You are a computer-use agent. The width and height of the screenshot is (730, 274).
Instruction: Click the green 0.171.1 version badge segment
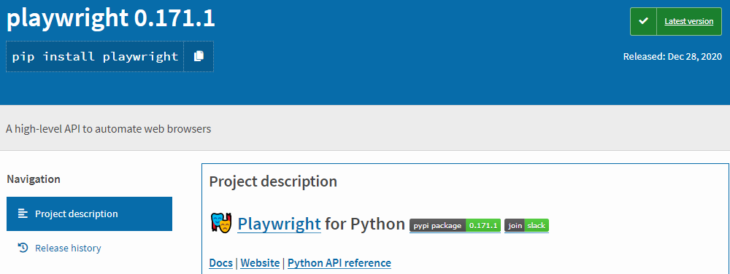pyautogui.click(x=483, y=226)
